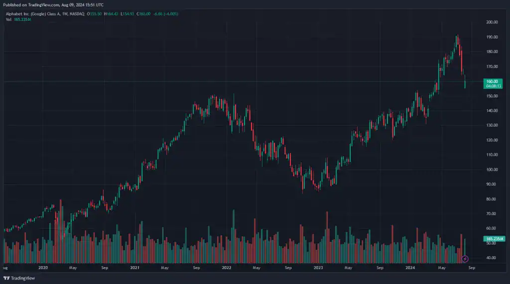
Task: Click the 150.00 price scale label
Action: tap(492, 96)
